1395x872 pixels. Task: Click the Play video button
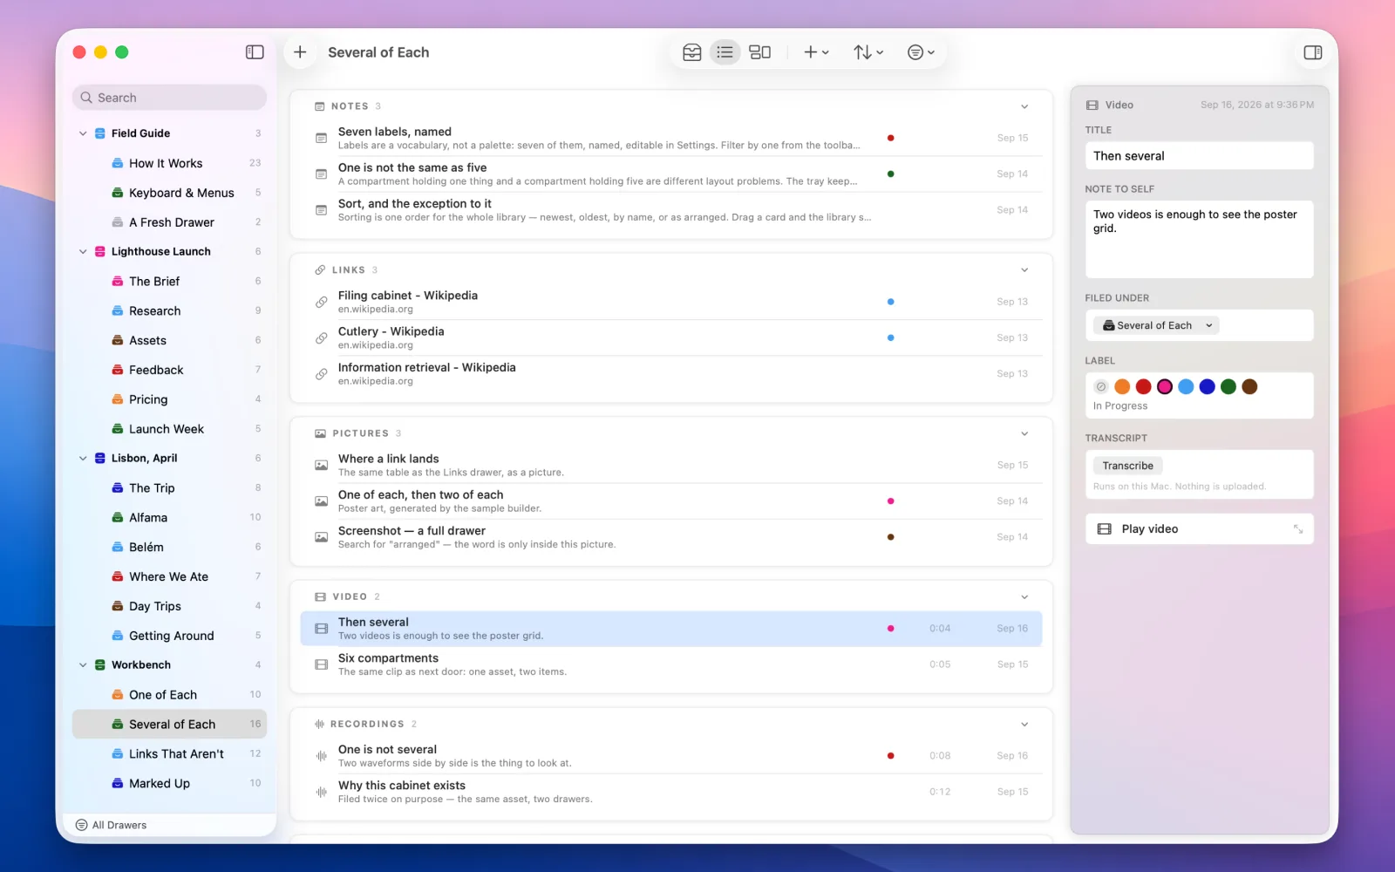[1200, 529]
